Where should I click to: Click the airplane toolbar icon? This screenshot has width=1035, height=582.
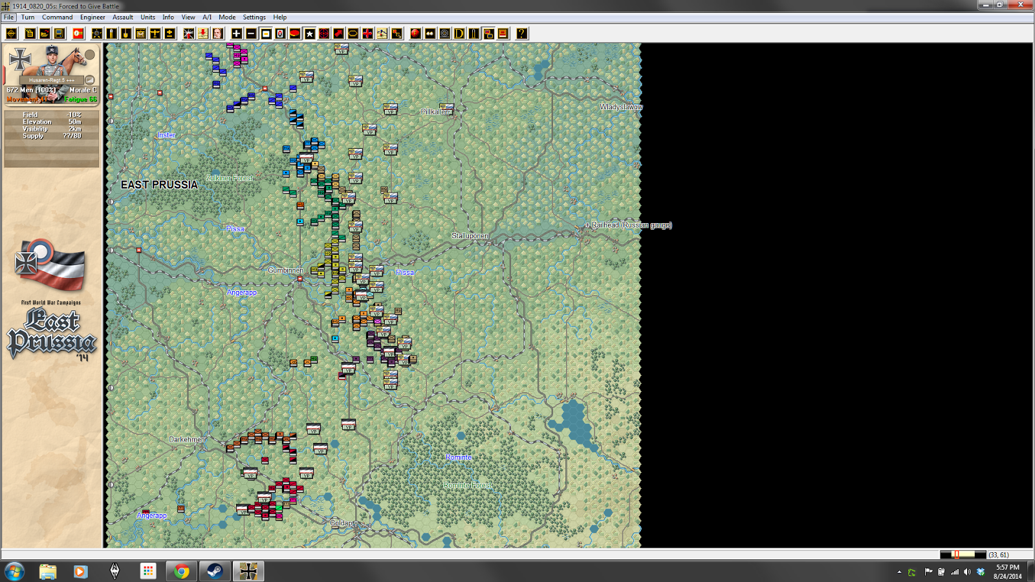155,34
